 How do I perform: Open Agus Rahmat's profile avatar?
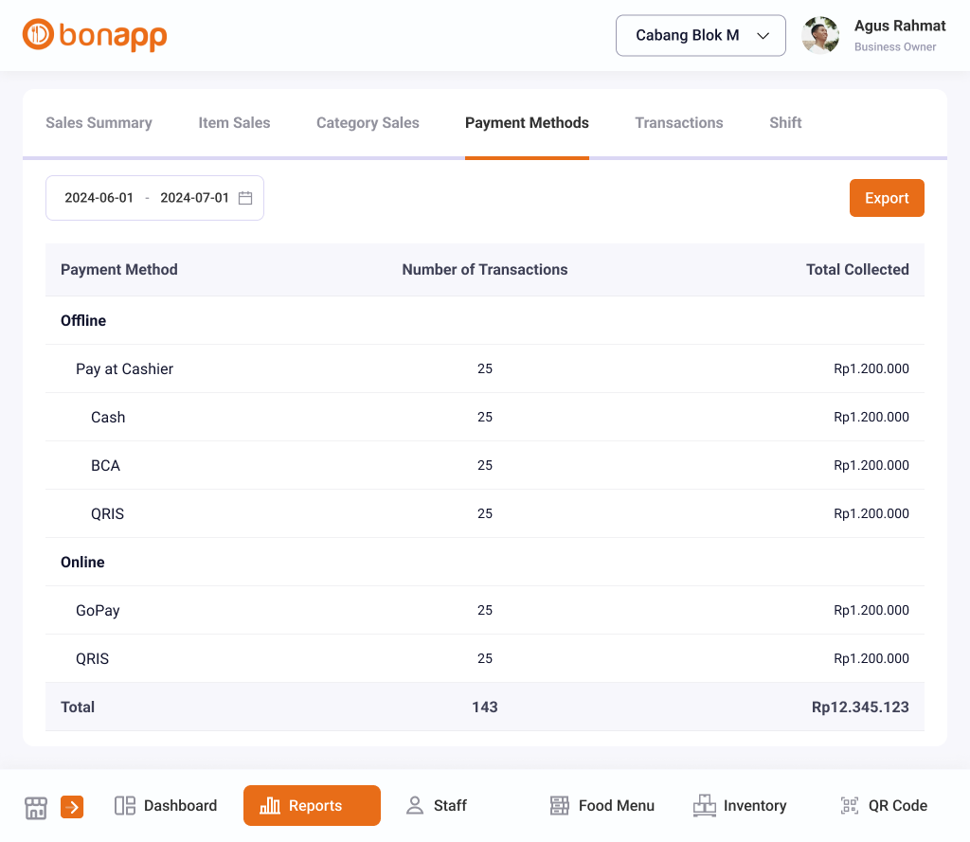coord(820,35)
